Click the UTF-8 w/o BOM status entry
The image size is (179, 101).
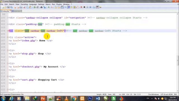coord(166,95)
